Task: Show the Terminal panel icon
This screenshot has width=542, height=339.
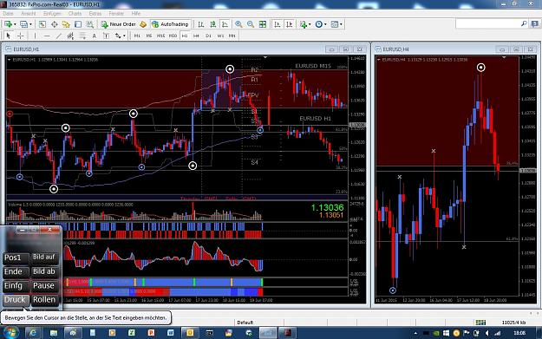Action: click(78, 24)
